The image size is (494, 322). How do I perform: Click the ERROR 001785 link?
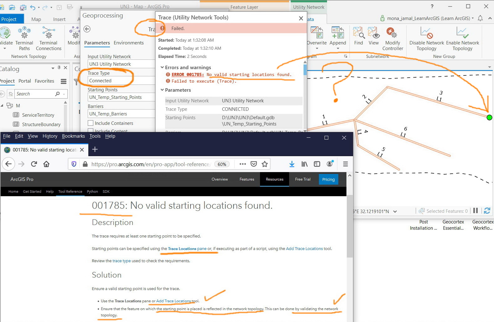(x=188, y=74)
